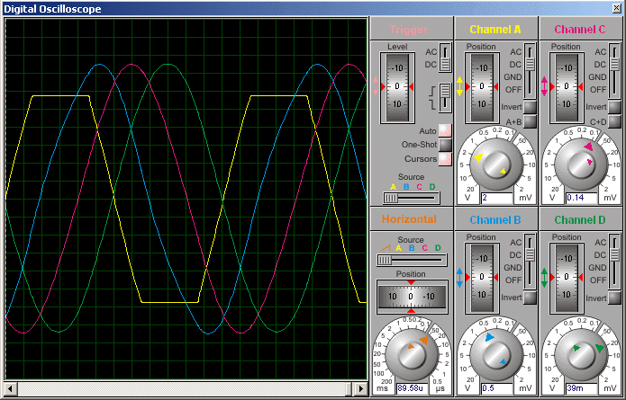Toggle Channel D Invert button

pos(615,298)
